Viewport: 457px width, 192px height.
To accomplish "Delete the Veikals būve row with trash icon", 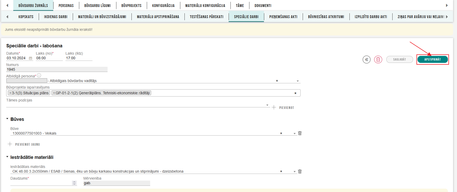I will 300,133.
